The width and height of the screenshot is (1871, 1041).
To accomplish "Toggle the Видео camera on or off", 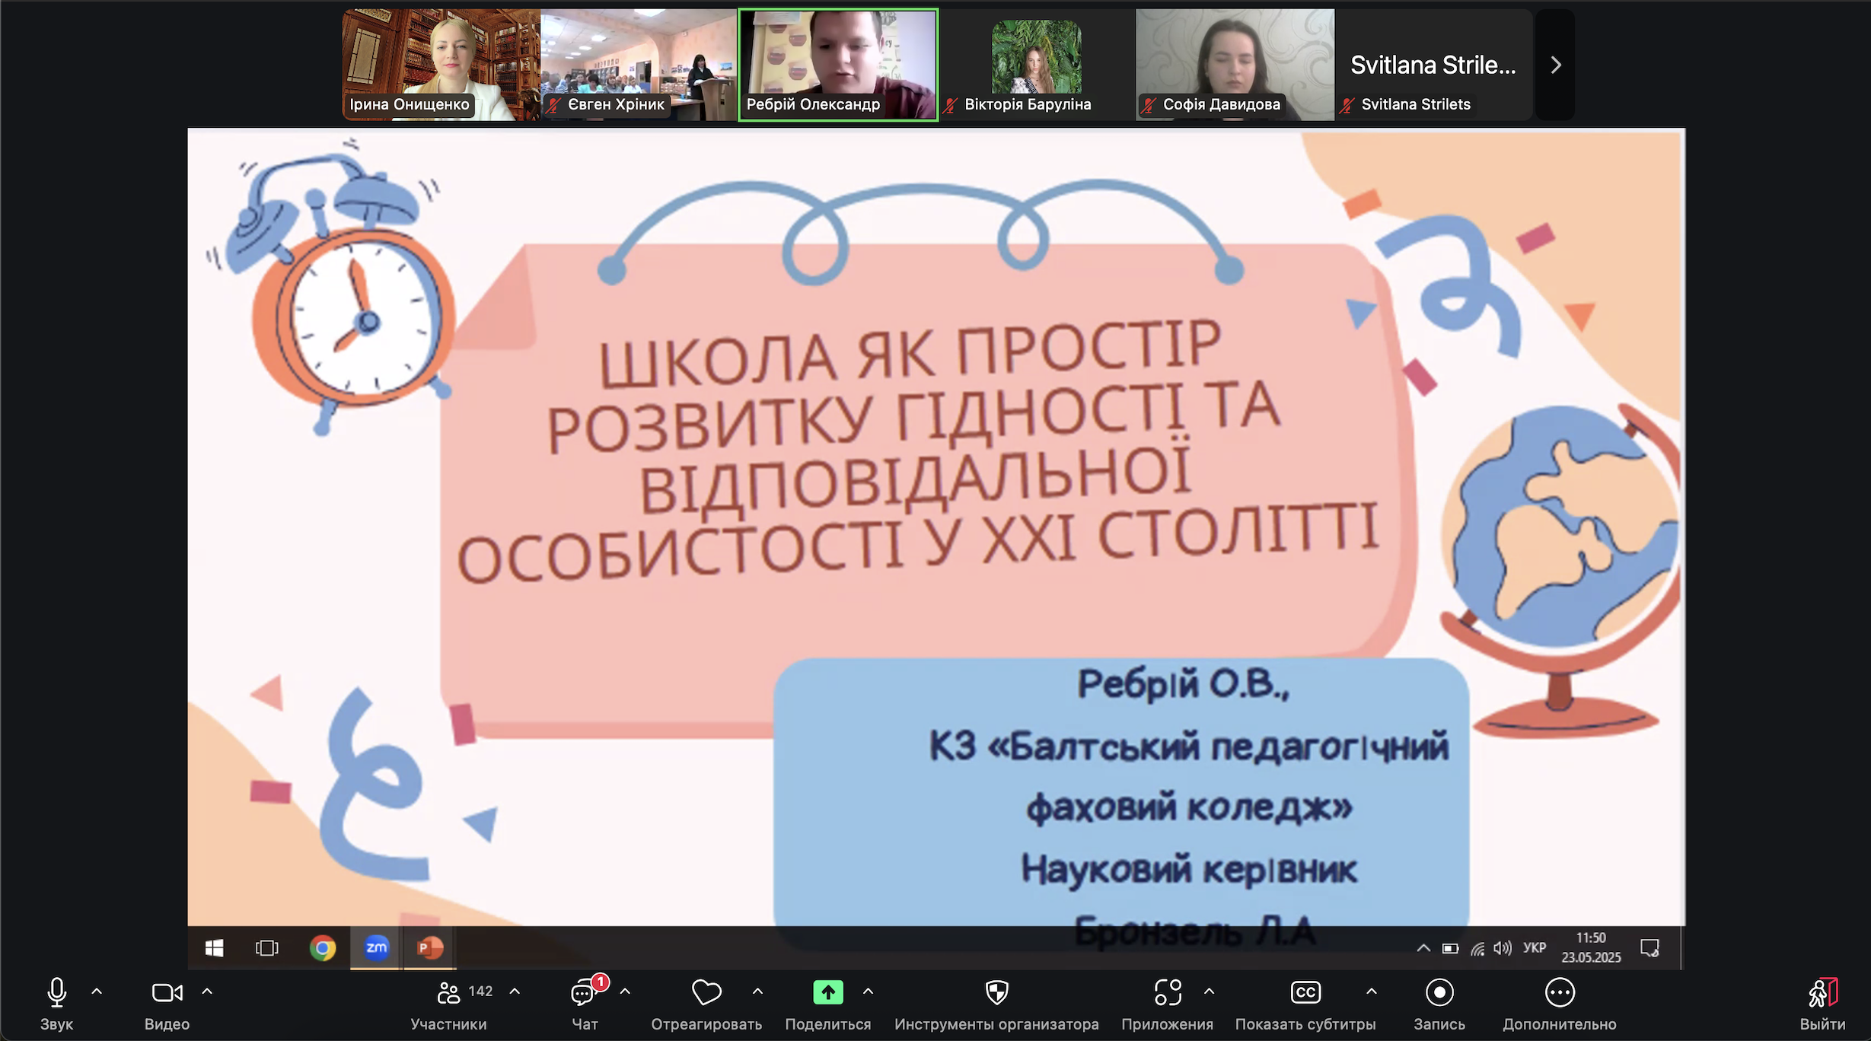I will (x=167, y=992).
